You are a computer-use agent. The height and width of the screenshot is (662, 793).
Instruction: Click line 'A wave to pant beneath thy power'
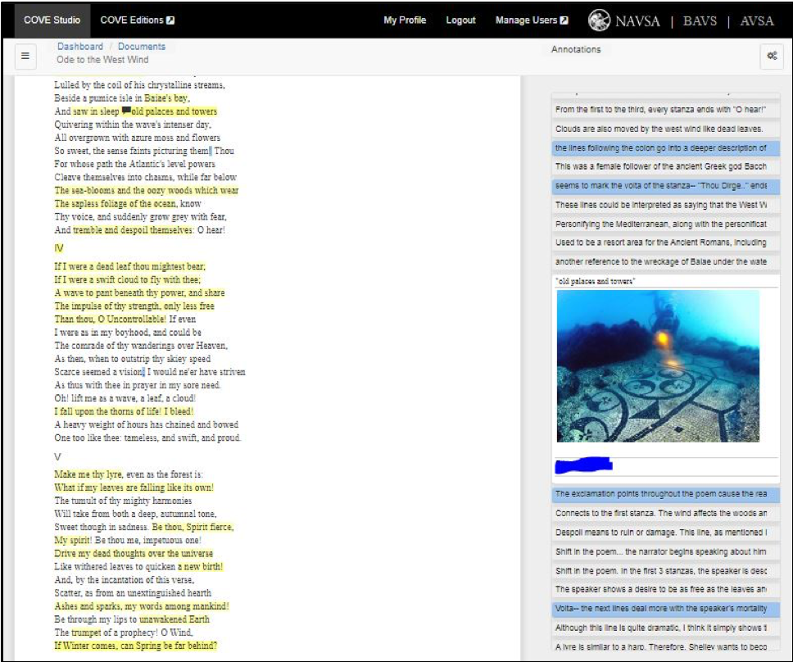(x=139, y=292)
